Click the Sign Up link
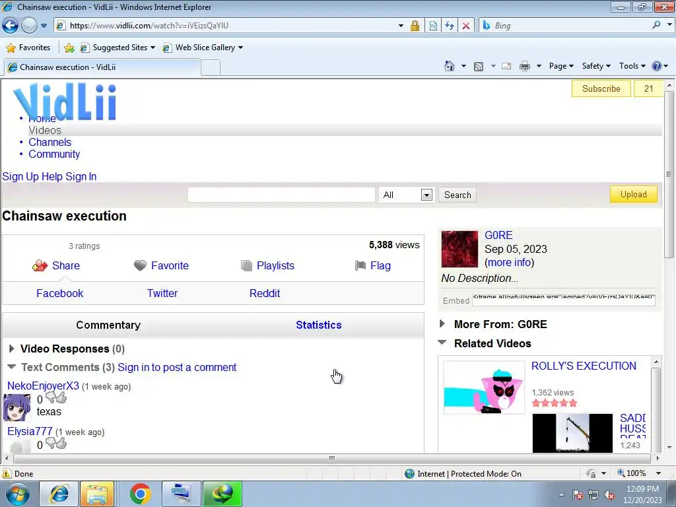The image size is (676, 507). [x=20, y=176]
